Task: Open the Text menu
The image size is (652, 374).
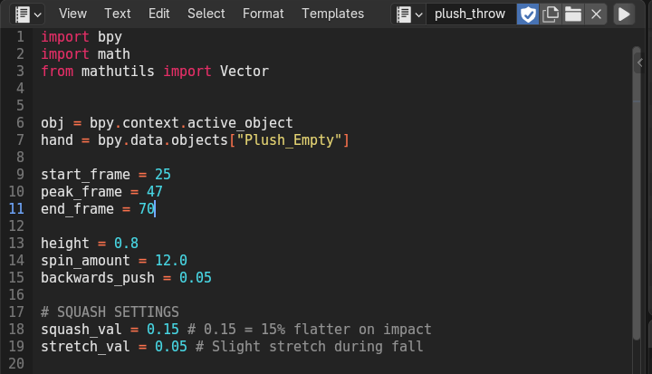Action: (x=118, y=14)
